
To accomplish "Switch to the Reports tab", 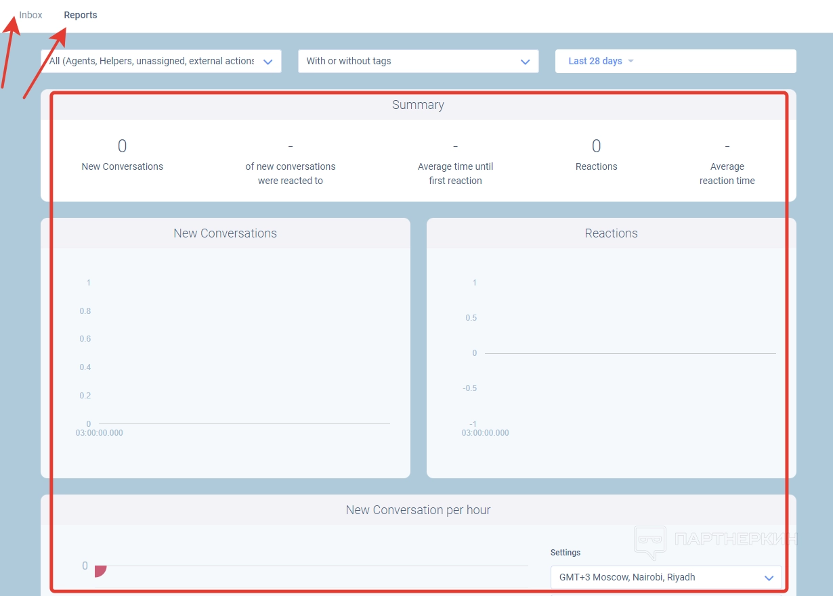I will click(x=81, y=15).
